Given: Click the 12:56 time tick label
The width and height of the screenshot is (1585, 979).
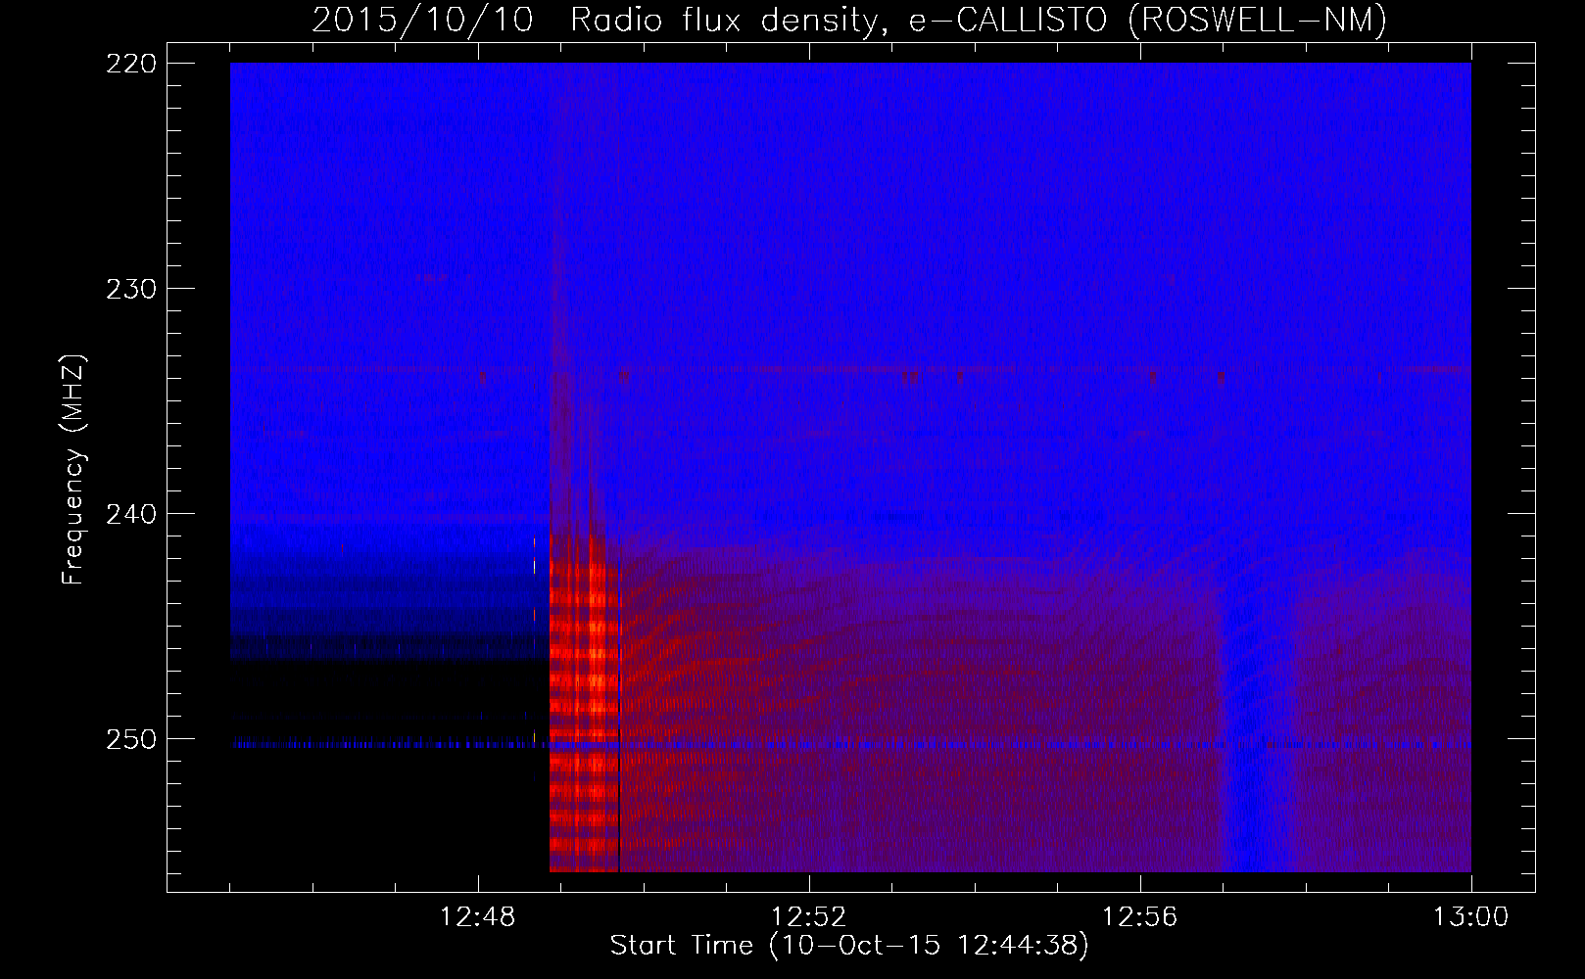Looking at the screenshot, I should tap(1139, 917).
